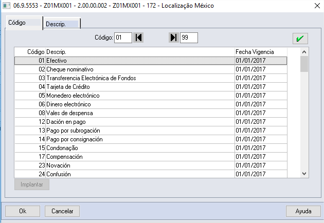Click the Código column header

(x=30, y=52)
